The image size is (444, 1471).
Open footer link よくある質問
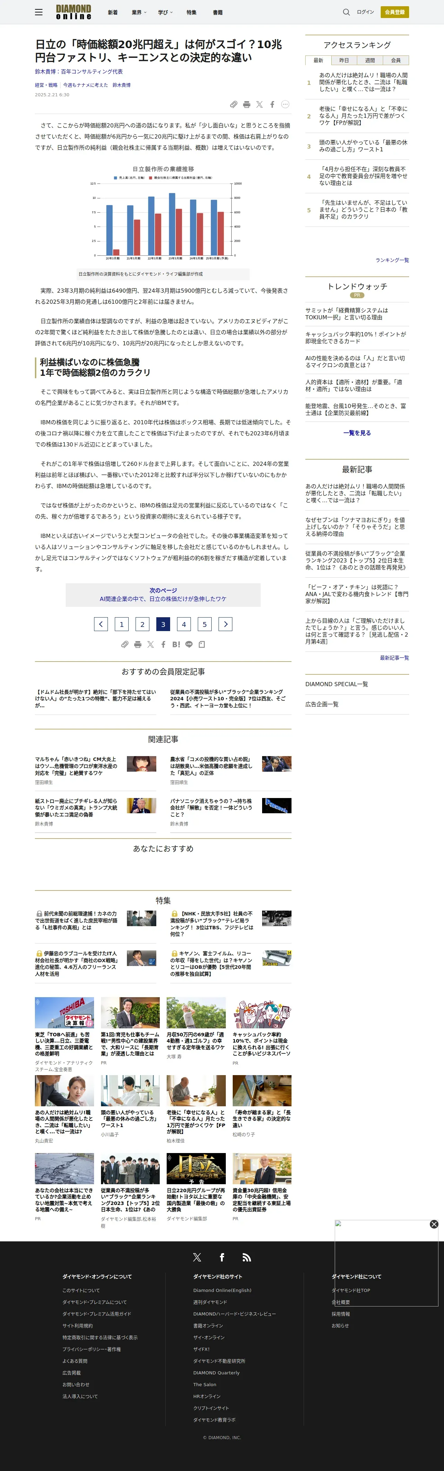pyautogui.click(x=75, y=1361)
